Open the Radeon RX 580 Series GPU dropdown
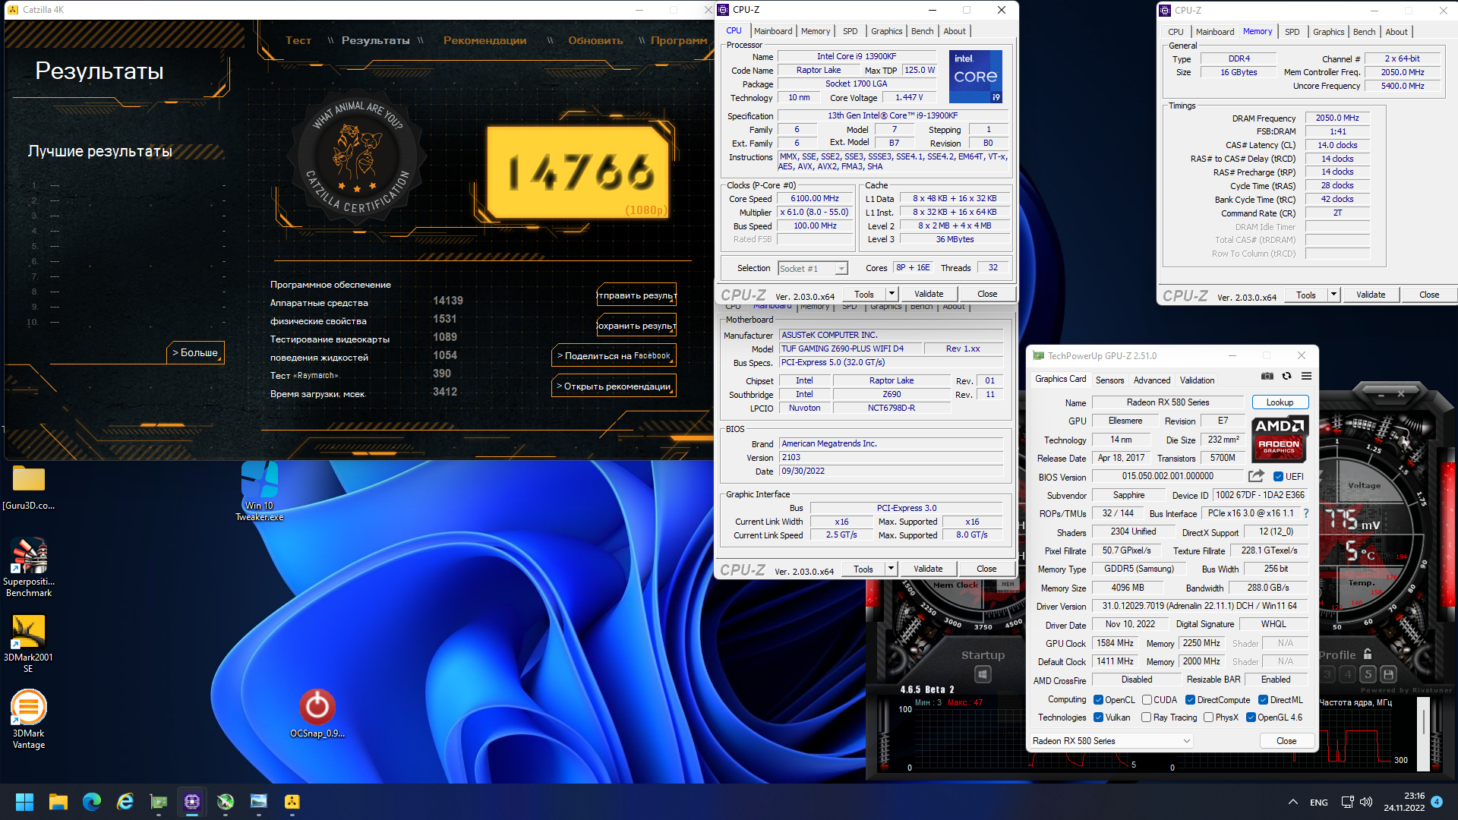This screenshot has width=1458, height=820. coord(1111,741)
